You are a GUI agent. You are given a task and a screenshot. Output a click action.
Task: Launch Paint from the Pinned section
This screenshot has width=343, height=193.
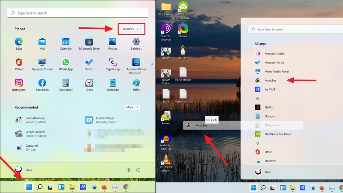coord(136,85)
